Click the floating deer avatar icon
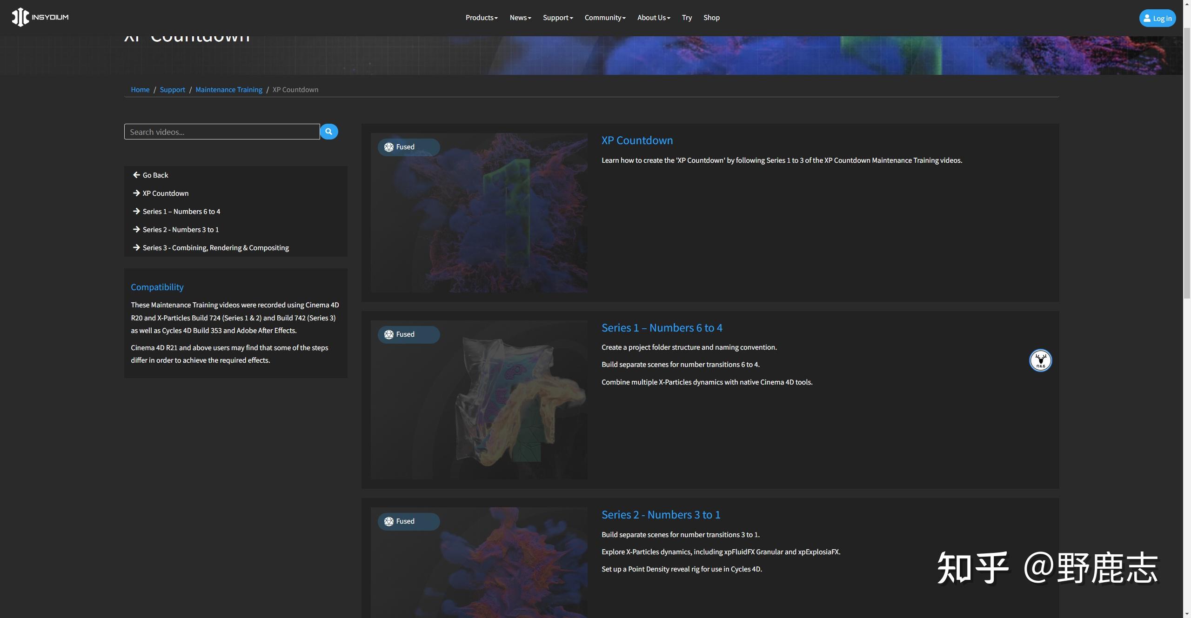1191x618 pixels. (1040, 360)
